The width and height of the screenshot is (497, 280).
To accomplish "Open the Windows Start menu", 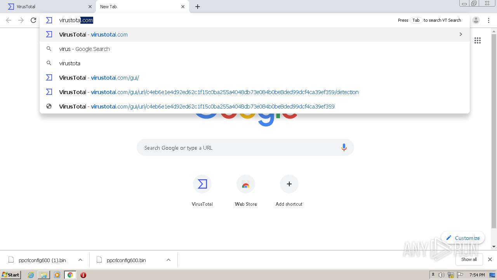I will pyautogui.click(x=11, y=275).
